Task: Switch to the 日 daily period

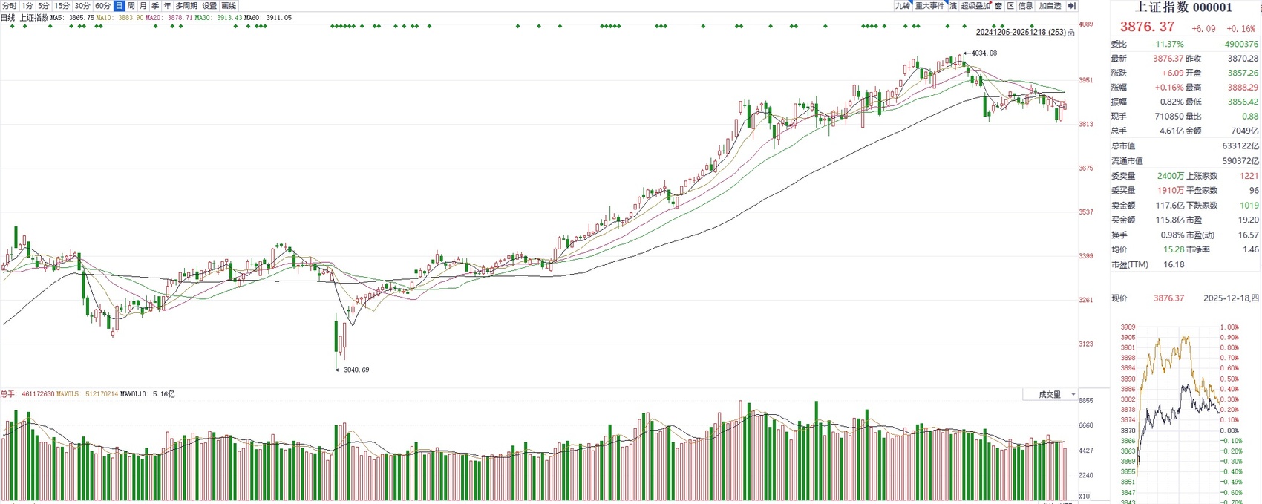Action: [x=119, y=6]
